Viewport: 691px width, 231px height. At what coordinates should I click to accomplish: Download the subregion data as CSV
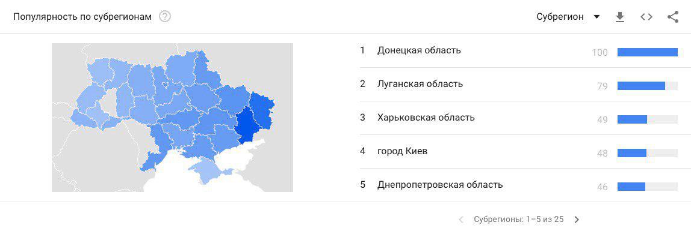[620, 17]
